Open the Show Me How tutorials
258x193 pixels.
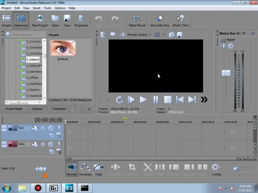pos(159,21)
